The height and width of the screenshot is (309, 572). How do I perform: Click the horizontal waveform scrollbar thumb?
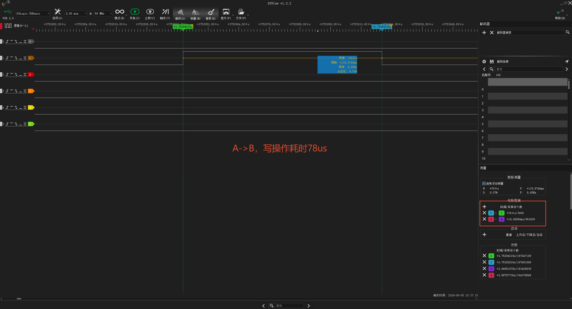click(19, 299)
